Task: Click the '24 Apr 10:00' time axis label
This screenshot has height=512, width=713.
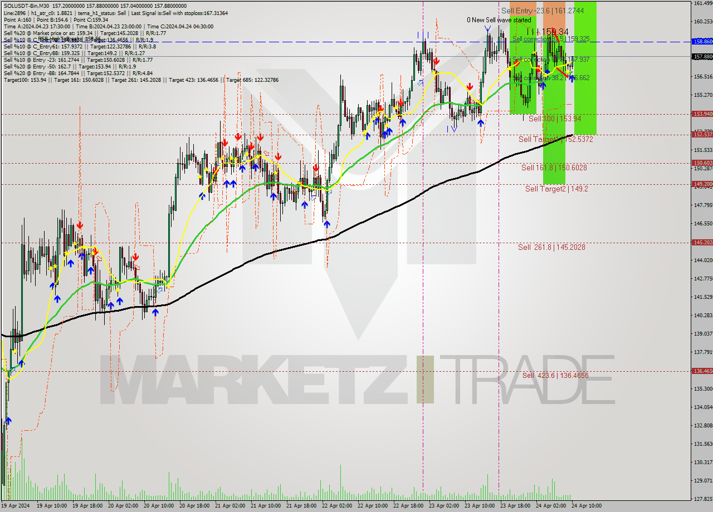Action: click(x=587, y=506)
